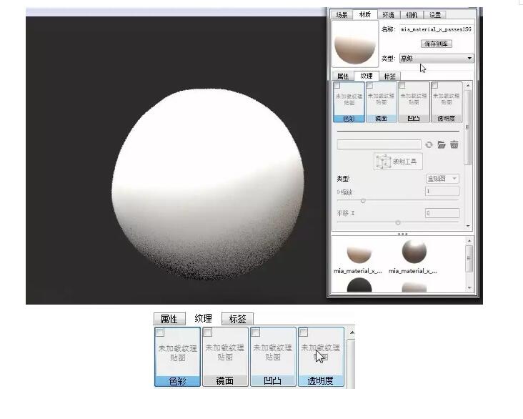Open the 纹理 sub-tab in side panel

tap(367, 76)
